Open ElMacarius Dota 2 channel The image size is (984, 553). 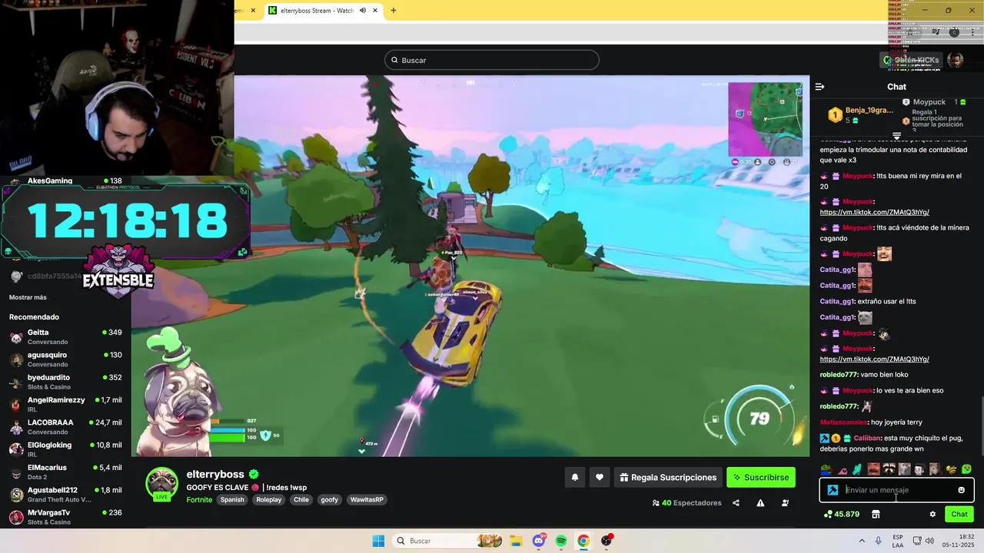click(x=65, y=472)
